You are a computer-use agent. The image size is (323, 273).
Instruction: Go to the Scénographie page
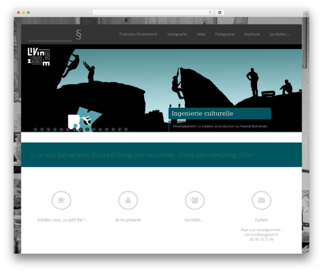point(177,34)
